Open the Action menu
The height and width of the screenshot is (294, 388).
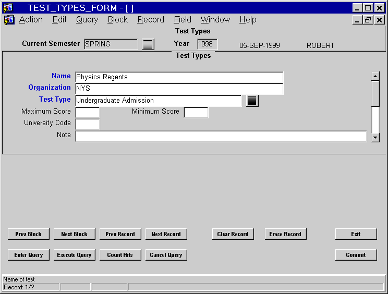click(x=31, y=19)
